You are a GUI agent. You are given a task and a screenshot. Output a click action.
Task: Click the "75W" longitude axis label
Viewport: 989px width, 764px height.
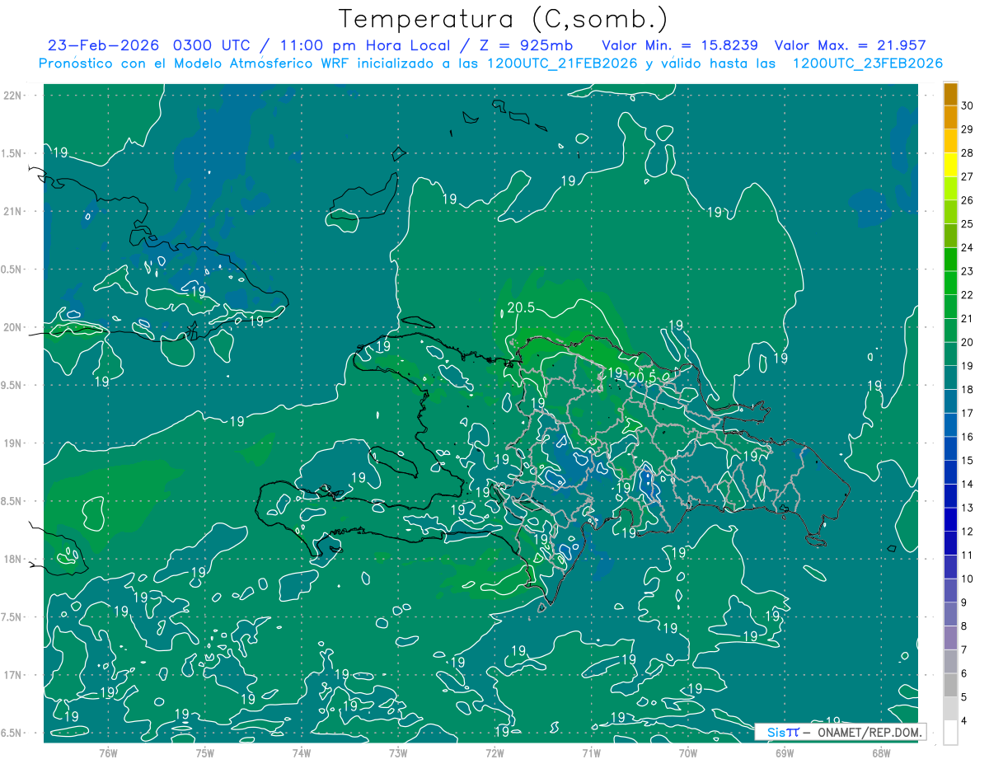coord(204,752)
